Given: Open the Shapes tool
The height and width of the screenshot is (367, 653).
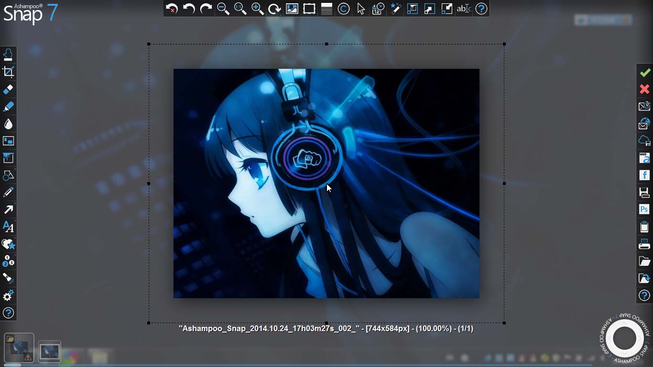Looking at the screenshot, I should [8, 175].
